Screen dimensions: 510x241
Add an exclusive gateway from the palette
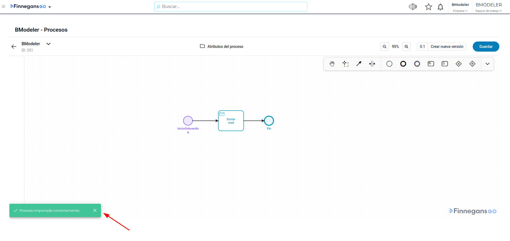tap(459, 64)
